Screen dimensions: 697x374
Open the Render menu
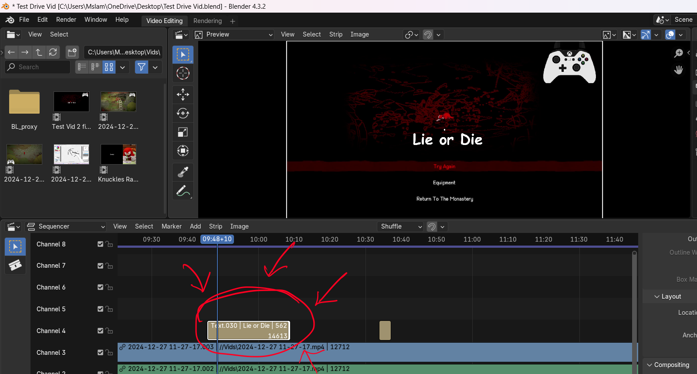point(66,20)
